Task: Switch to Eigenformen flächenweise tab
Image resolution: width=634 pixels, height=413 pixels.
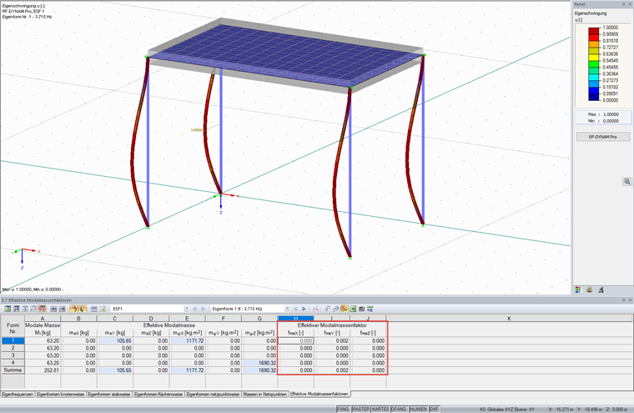Action: click(158, 394)
